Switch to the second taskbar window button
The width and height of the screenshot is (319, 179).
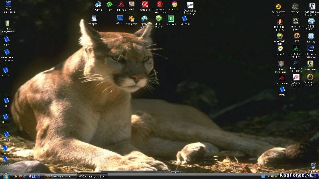pos(93,176)
